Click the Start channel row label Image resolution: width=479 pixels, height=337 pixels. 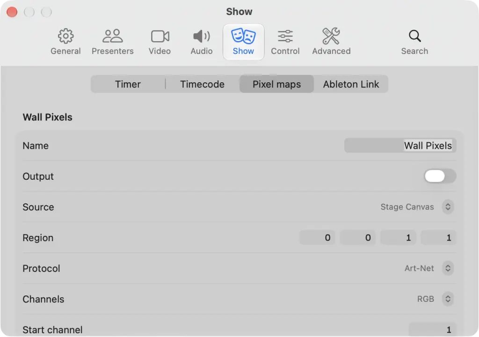52,330
